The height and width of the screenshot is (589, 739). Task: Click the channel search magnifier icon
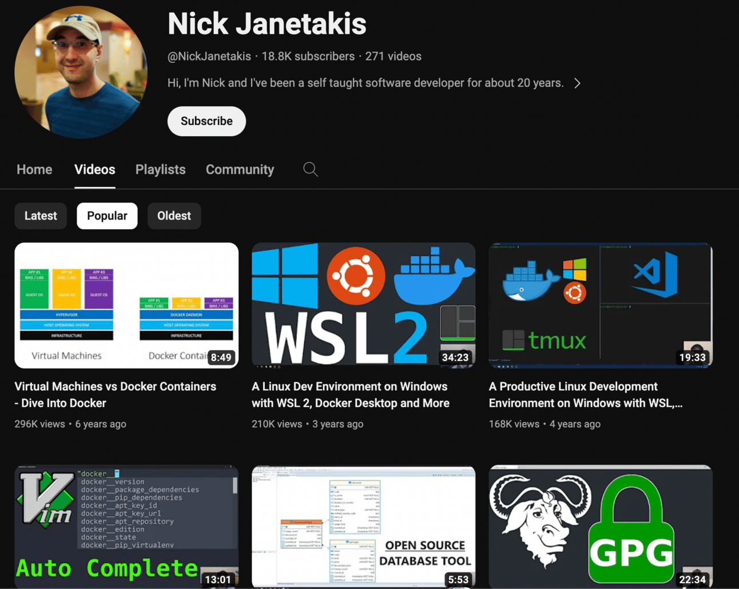point(311,169)
